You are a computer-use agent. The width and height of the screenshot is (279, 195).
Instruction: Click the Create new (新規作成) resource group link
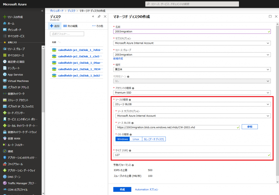(118, 58)
